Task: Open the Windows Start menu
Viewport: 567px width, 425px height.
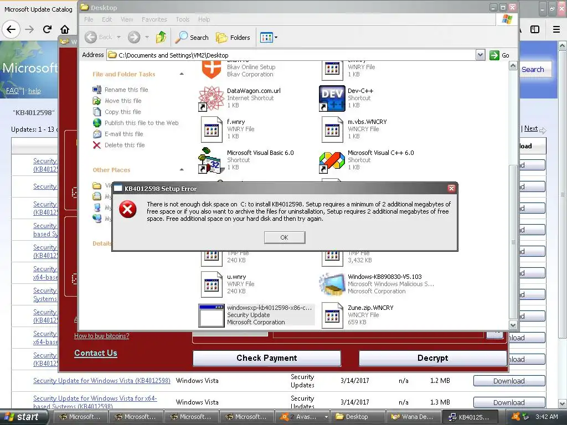Action: pyautogui.click(x=24, y=417)
